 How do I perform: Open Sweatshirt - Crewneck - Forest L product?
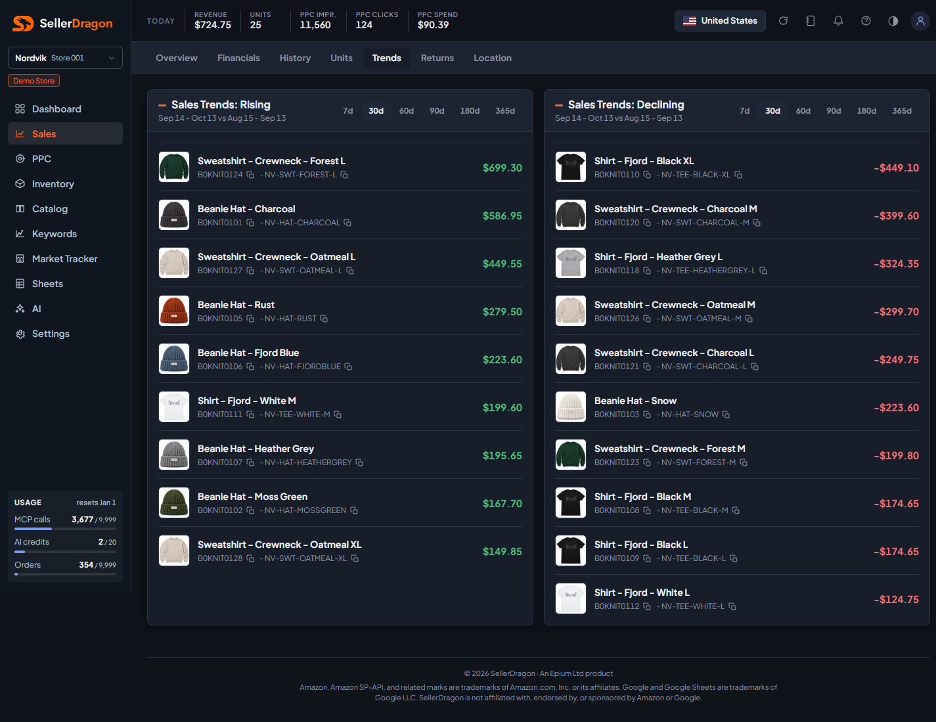pos(271,161)
